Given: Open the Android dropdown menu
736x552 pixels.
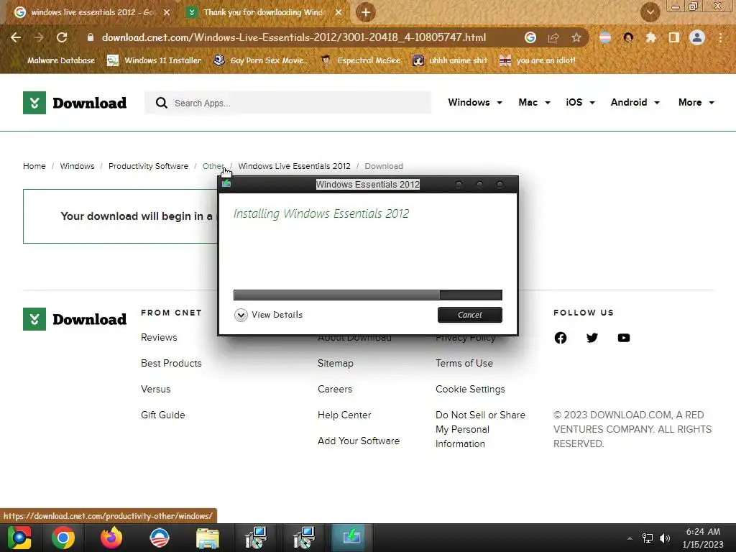Looking at the screenshot, I should 635,102.
